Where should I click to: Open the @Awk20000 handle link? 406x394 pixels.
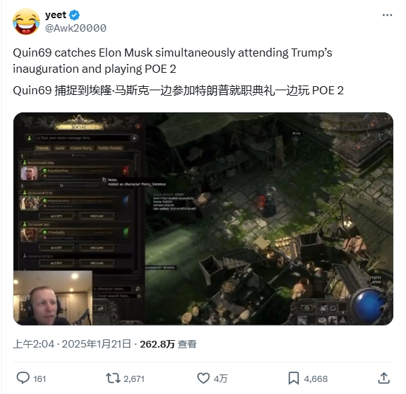[75, 28]
